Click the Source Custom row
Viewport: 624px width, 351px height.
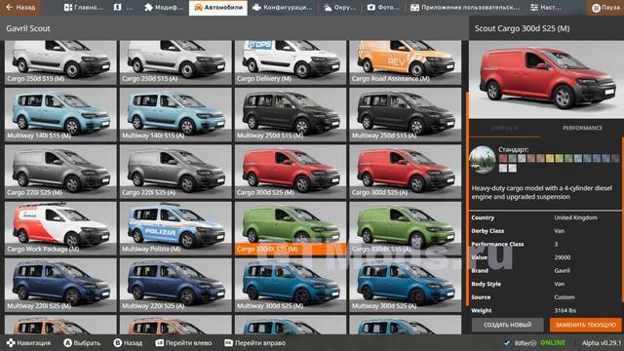(x=546, y=297)
